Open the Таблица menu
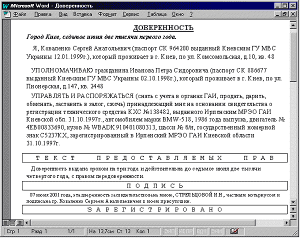 [x=157, y=14]
